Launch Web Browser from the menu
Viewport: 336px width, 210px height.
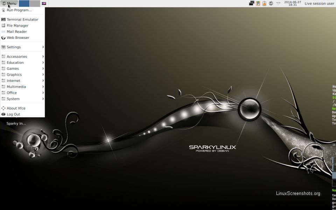pos(22,37)
